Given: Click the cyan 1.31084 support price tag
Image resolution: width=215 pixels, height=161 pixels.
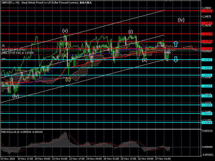Looking at the screenshot, I should 206,122.
